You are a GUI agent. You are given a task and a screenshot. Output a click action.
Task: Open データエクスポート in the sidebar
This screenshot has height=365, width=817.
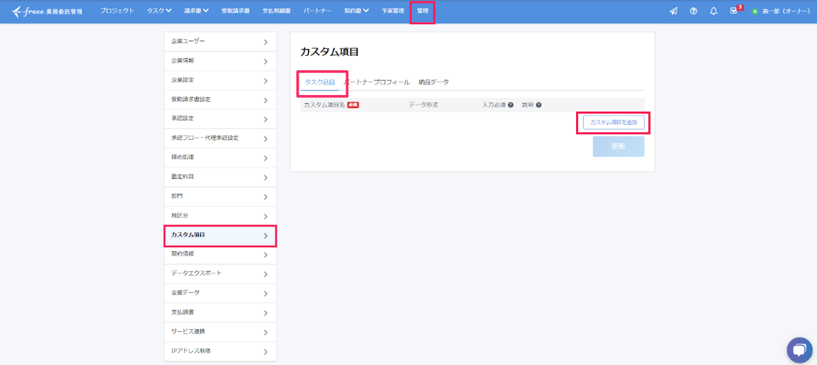pyautogui.click(x=220, y=274)
